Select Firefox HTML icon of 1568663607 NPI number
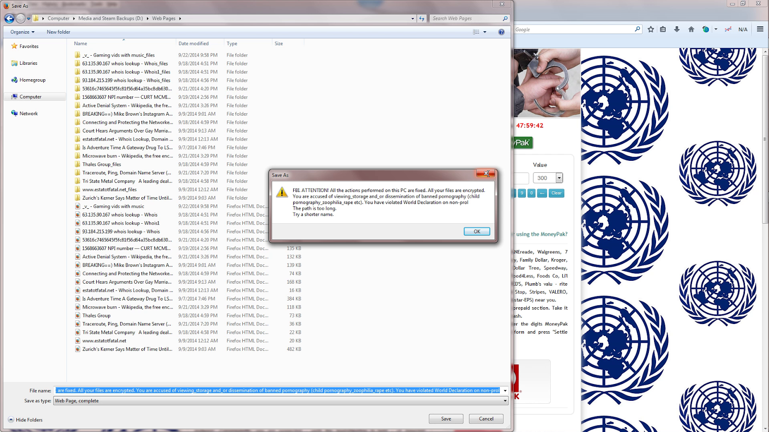The image size is (769, 432). coord(77,248)
